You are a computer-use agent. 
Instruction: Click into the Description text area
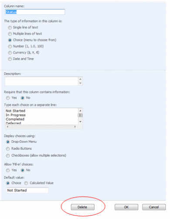pyautogui.click(x=42, y=81)
